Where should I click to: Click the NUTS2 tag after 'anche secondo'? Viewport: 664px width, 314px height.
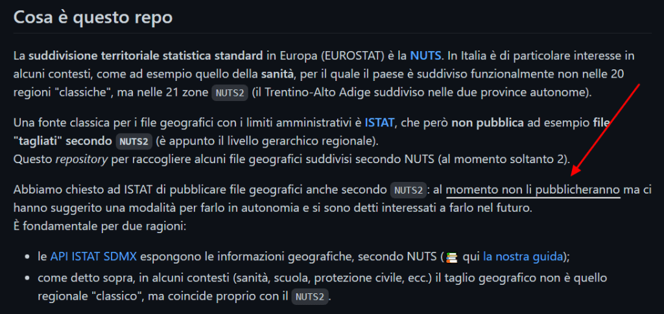coord(409,191)
